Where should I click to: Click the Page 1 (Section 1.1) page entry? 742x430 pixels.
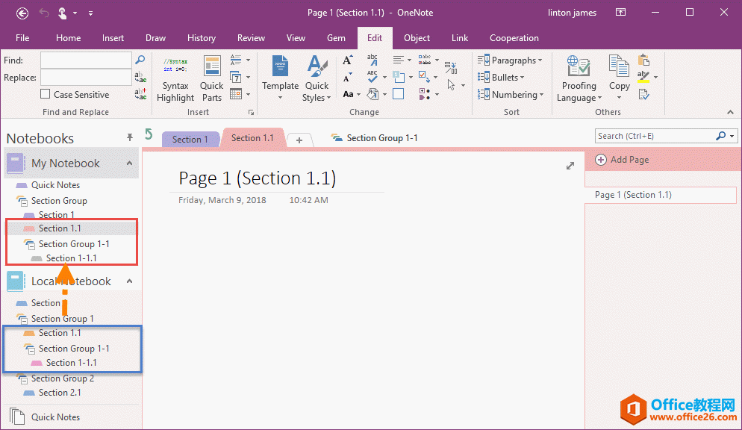pos(631,195)
